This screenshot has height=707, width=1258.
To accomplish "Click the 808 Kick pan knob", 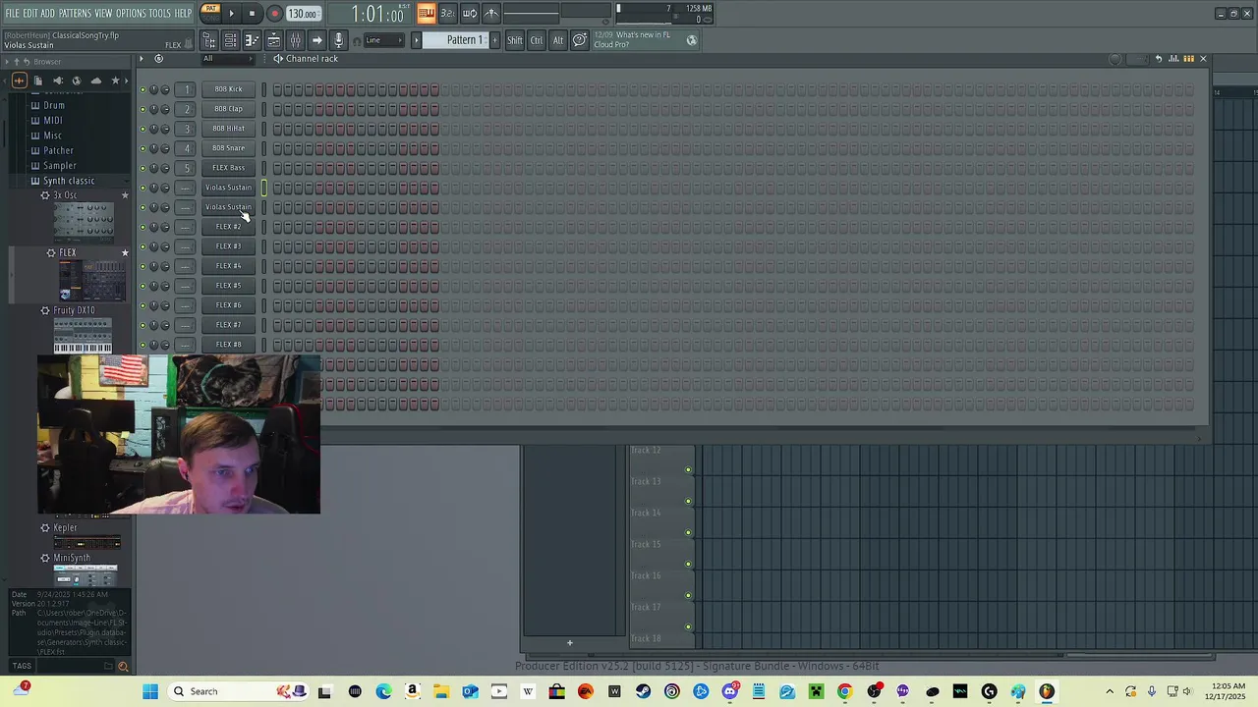I will click(153, 89).
